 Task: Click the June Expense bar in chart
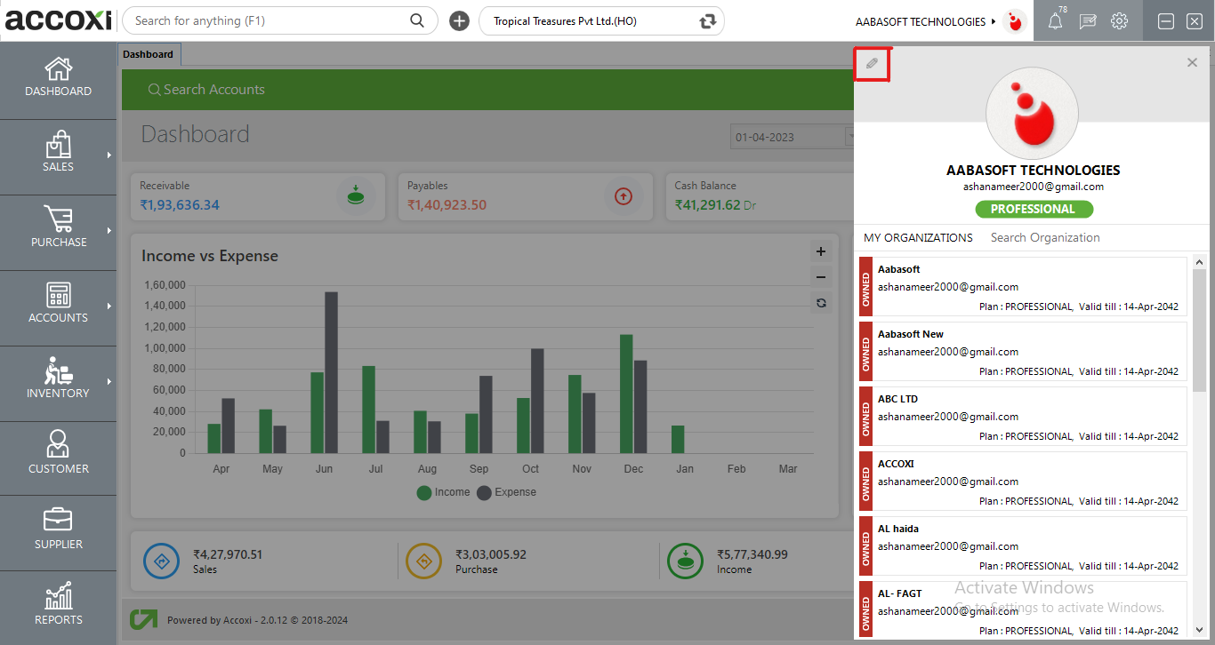click(x=331, y=372)
